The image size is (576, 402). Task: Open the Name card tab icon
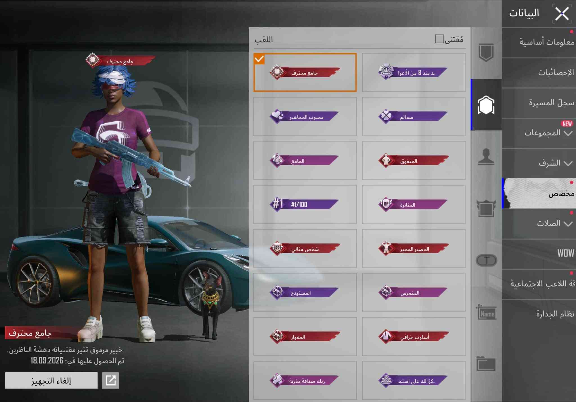(486, 312)
